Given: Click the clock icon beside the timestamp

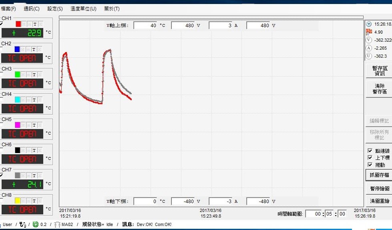Looking at the screenshot, I should pyautogui.click(x=369, y=24).
